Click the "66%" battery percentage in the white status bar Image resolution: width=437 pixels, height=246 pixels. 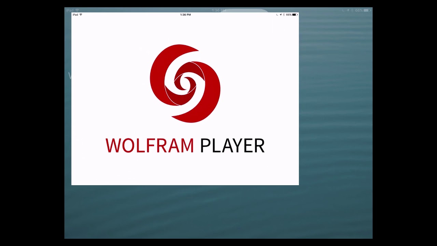point(289,15)
